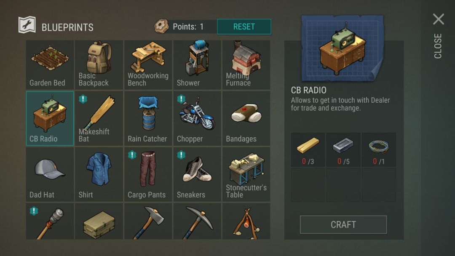
Task: Select the Shower blueprint tile
Action: 197,65
